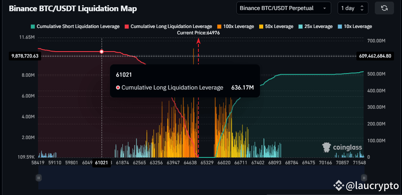
Task: Toggle the 25x Leverage legend item
Action: pos(316,26)
